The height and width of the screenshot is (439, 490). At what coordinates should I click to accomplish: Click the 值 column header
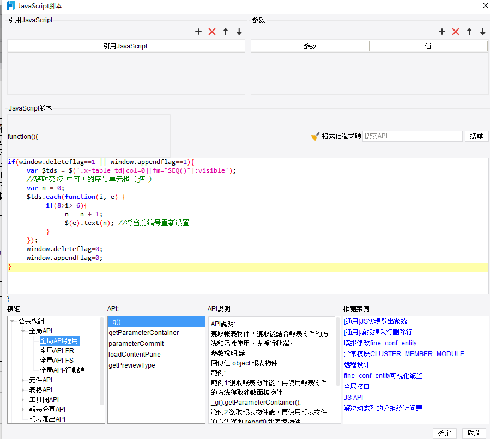click(428, 46)
